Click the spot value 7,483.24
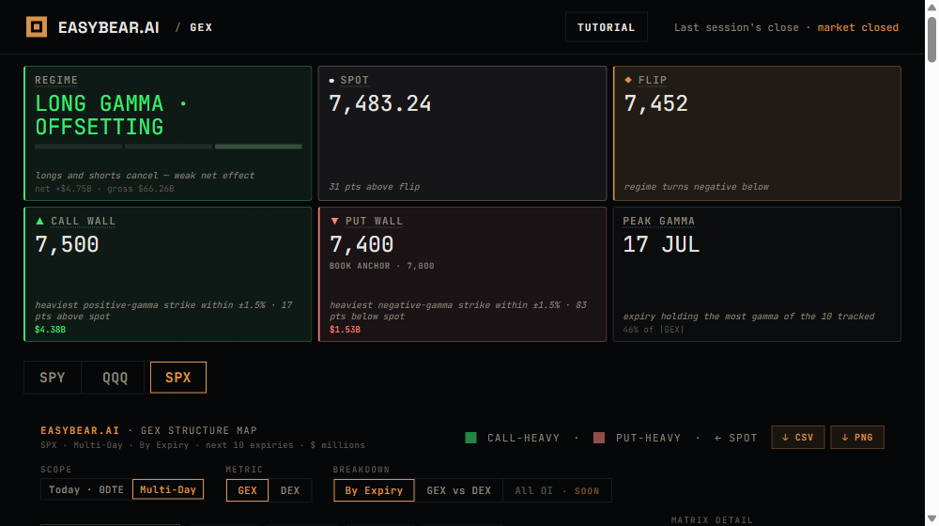 [x=380, y=103]
